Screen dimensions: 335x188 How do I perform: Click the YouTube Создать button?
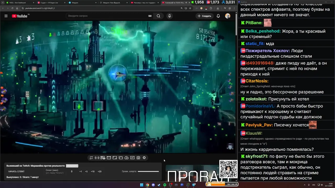point(204,16)
